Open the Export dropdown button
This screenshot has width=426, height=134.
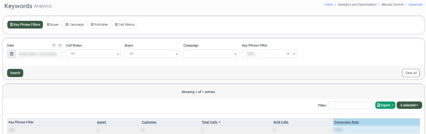(385, 105)
